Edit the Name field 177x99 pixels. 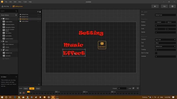(165, 15)
